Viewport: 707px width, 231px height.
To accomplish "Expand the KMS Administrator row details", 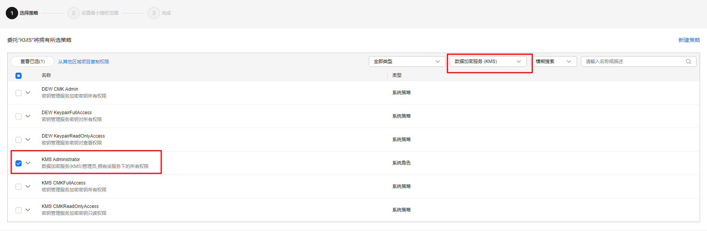I will point(28,163).
